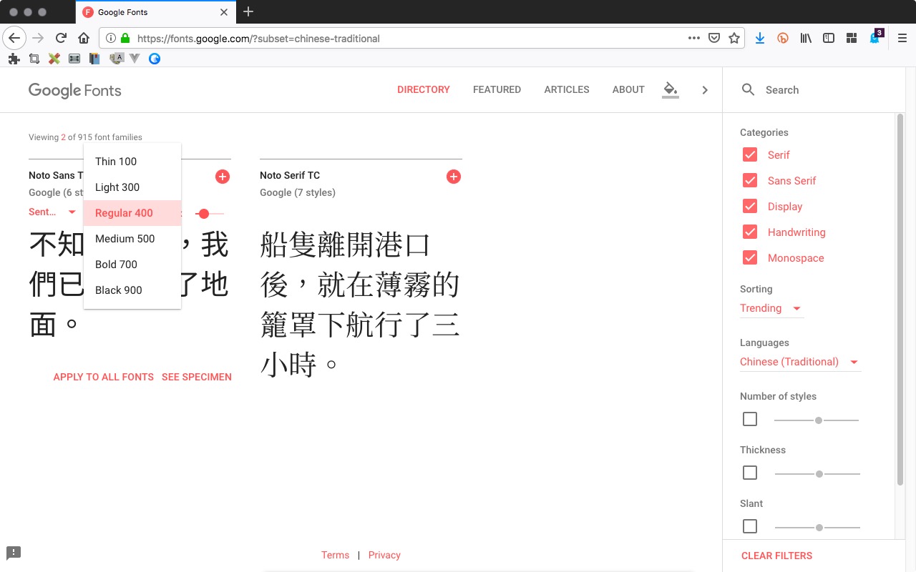Click APPLY TO ALL FONTS
This screenshot has height=572, width=916.
pos(104,377)
